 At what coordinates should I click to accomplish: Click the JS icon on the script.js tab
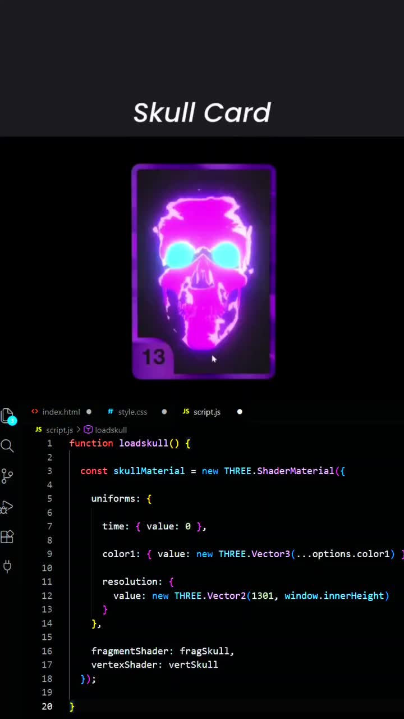[186, 412]
